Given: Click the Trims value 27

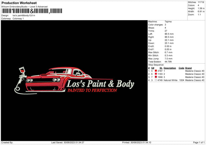Looking at the screenshot, I should click(x=166, y=31).
